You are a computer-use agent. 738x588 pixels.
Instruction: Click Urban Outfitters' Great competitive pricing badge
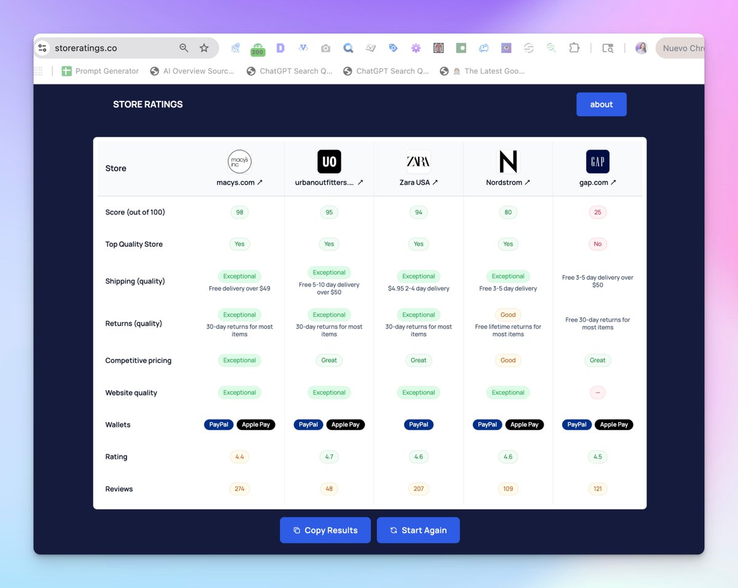(329, 360)
